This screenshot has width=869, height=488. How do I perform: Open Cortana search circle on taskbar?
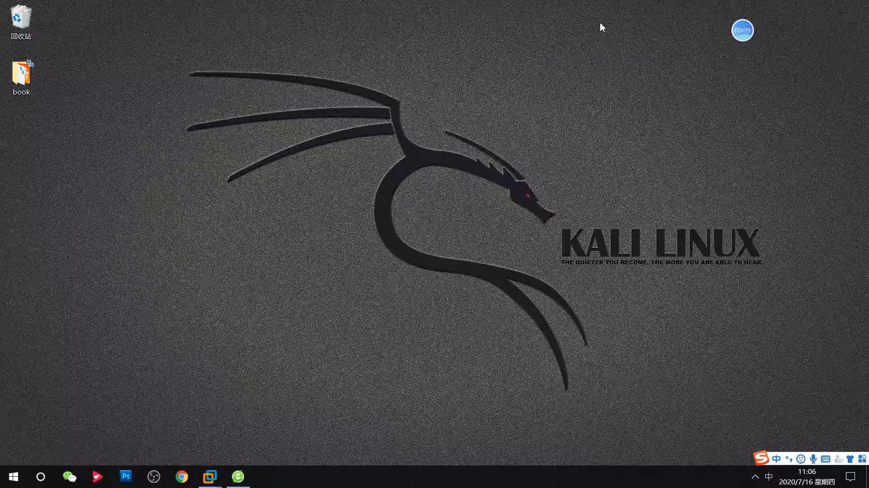(40, 476)
